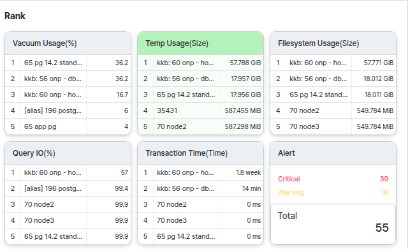Image resolution: width=408 pixels, height=249 pixels.
Task: Select '65 pg 14.2 stand...' in Vacuum Usage
Action: [x=68, y=63]
